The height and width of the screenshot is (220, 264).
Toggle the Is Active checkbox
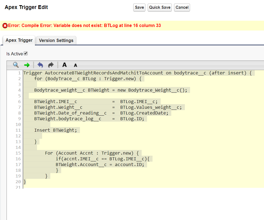pyautogui.click(x=26, y=53)
